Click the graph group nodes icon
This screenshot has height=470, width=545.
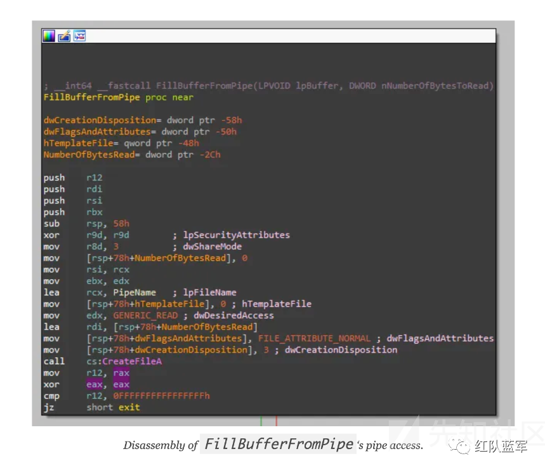79,36
